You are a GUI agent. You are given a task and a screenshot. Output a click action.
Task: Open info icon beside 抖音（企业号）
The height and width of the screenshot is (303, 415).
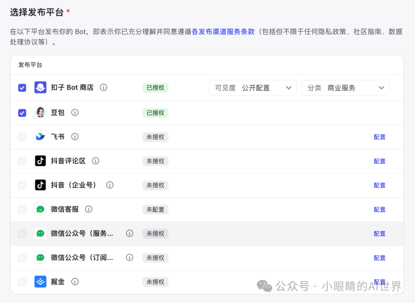click(x=110, y=185)
